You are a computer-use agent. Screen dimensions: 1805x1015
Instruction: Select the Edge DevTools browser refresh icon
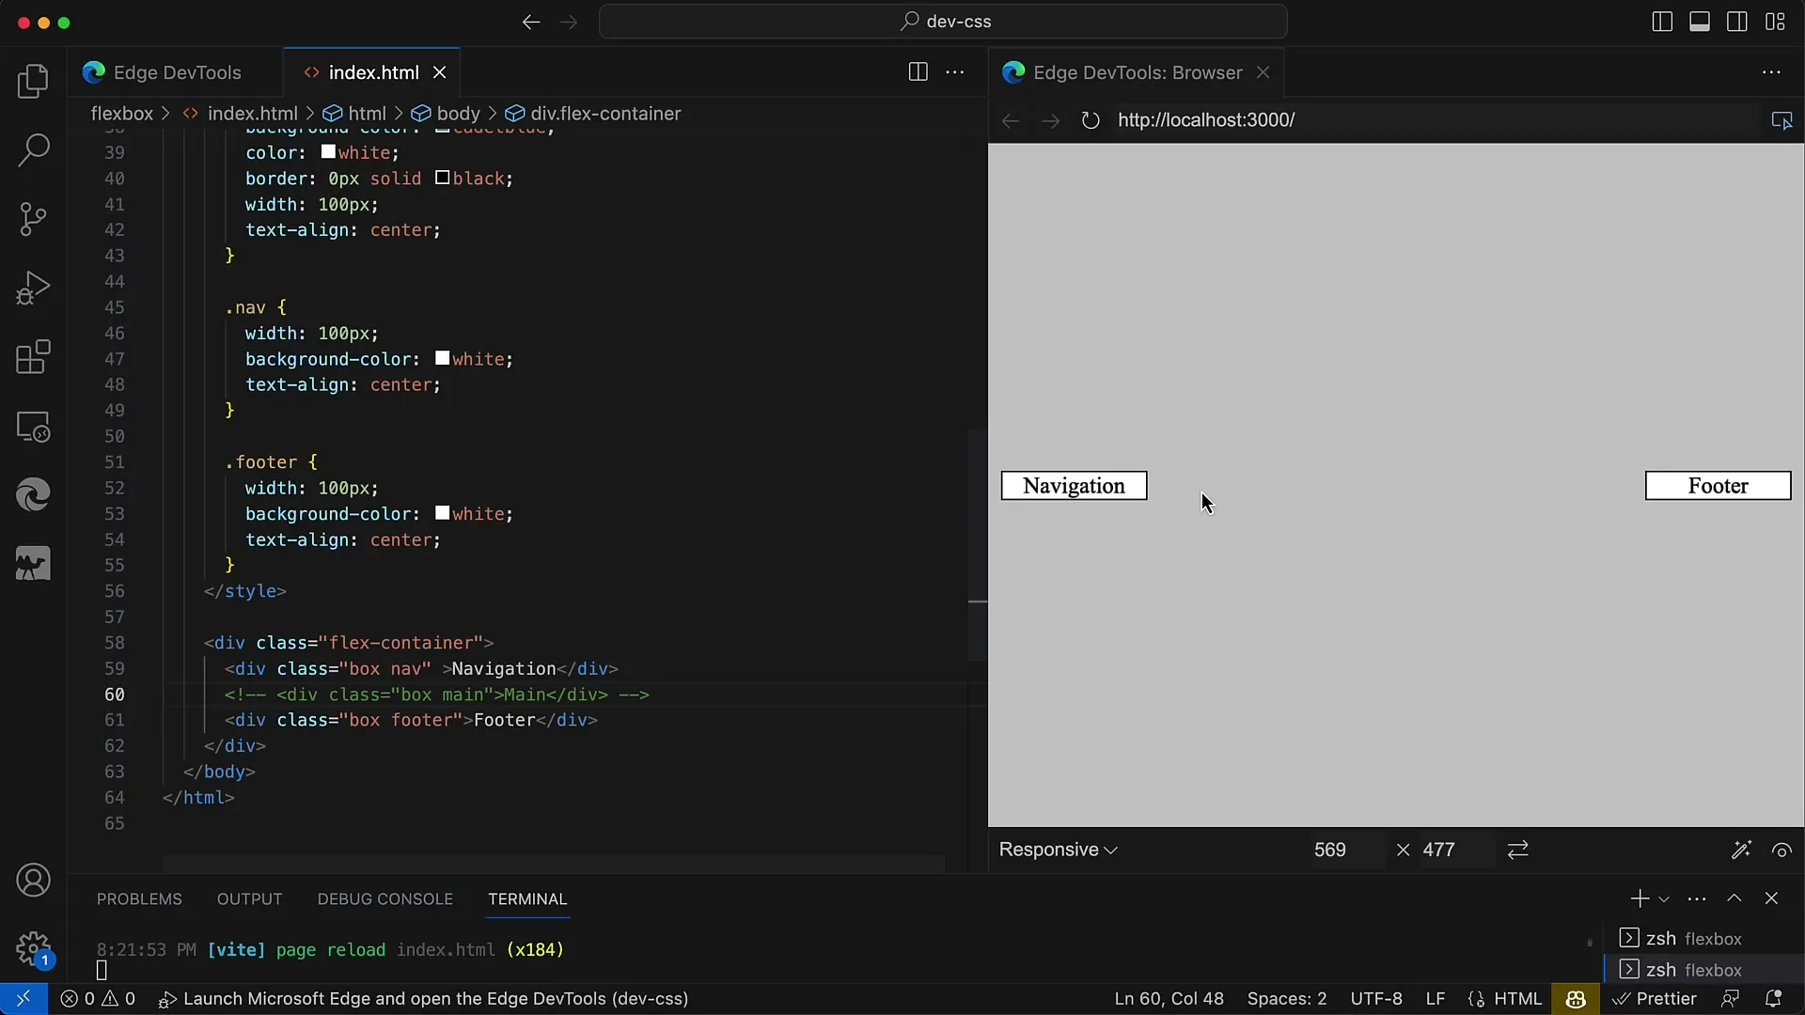coord(1090,120)
